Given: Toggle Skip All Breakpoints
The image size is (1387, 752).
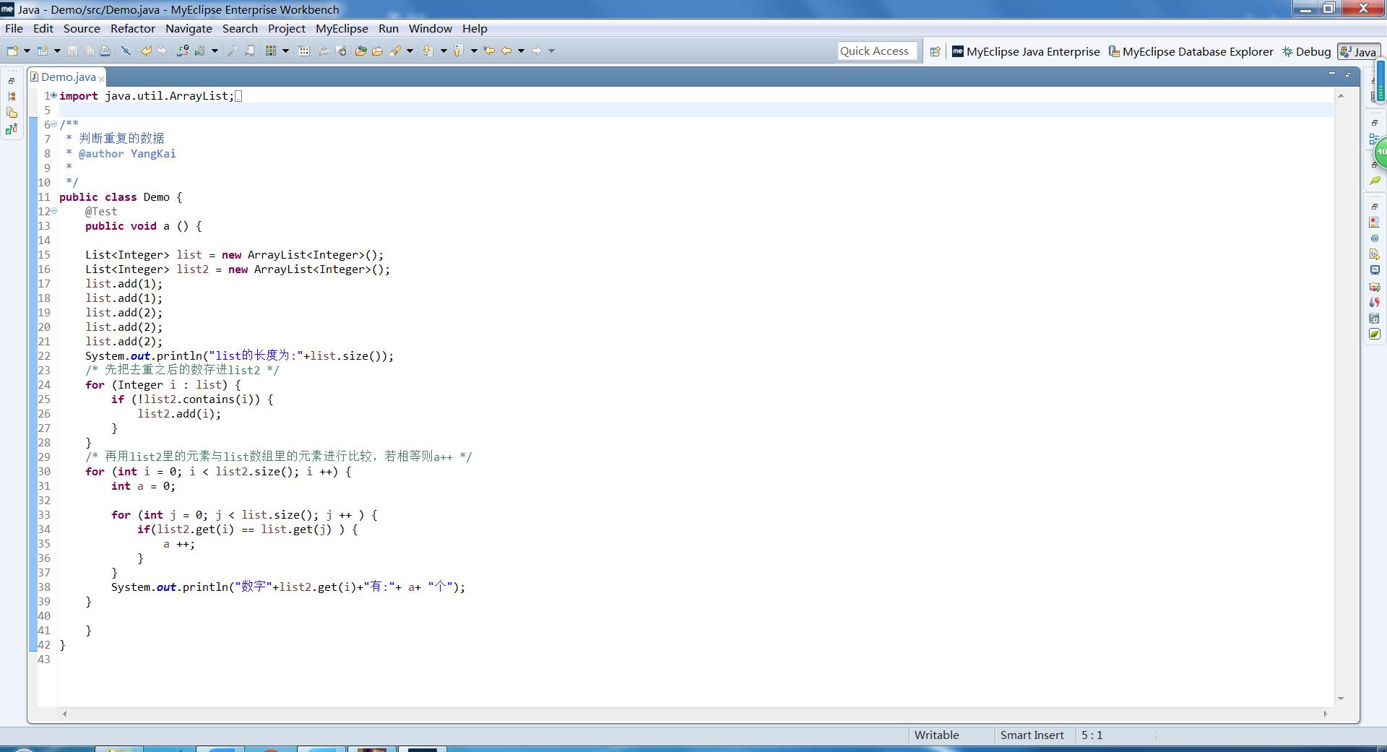Looking at the screenshot, I should (x=126, y=51).
